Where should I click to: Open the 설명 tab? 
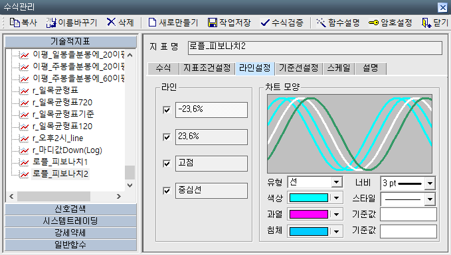[371, 68]
